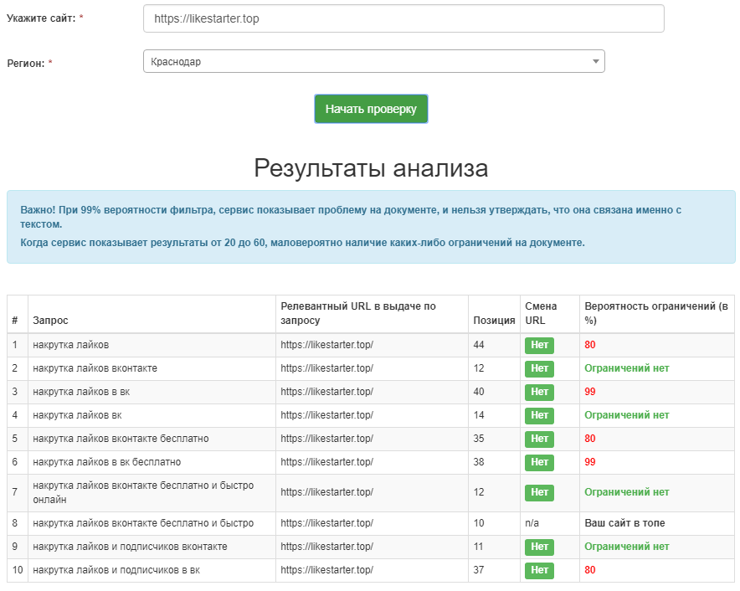The image size is (740, 591).
Task: Click the Нет badge in row 2
Action: tap(539, 368)
